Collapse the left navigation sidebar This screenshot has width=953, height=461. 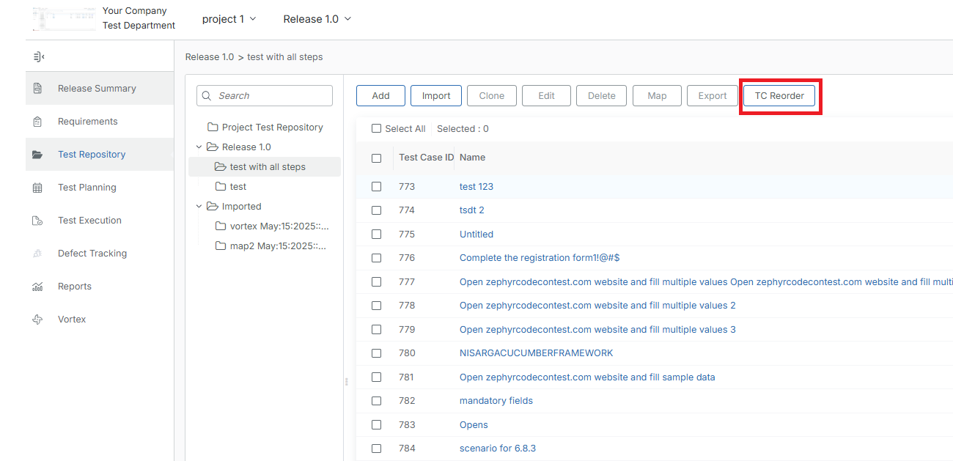coord(38,56)
